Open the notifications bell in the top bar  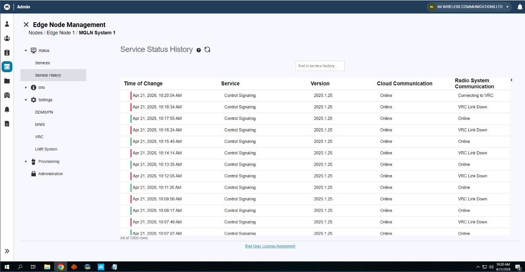click(520, 7)
